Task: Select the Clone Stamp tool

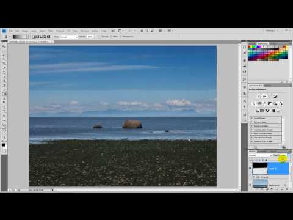Action: click(4, 81)
